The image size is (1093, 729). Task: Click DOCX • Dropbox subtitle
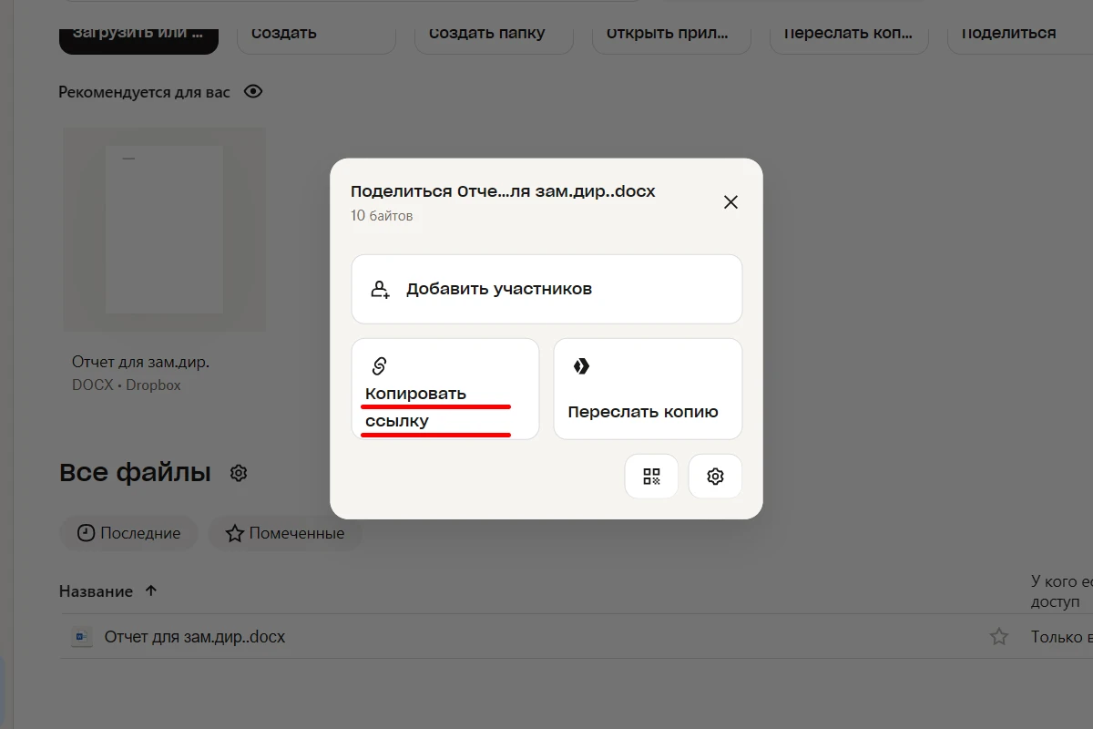(127, 385)
